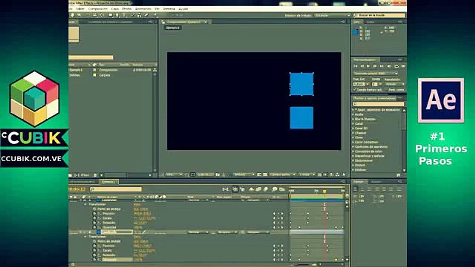Open the RAM preview options dropdown
This screenshot has height=267, width=475.
376,73
